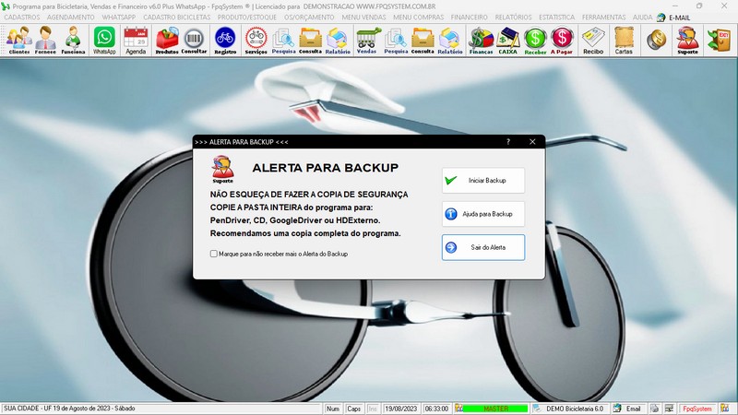Viewport: 738px width, 415px height.
Task: Close the ALERTA PARA BACKUP dialog
Action: pyautogui.click(x=532, y=142)
